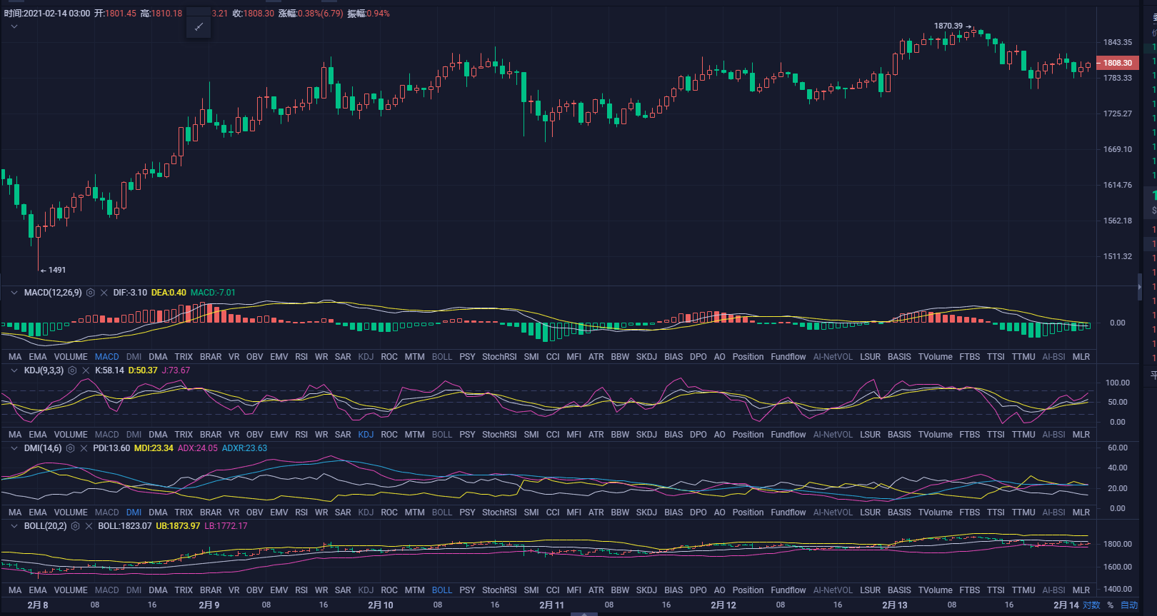Click the current price label 1808.30
The height and width of the screenshot is (616, 1157).
click(1117, 63)
